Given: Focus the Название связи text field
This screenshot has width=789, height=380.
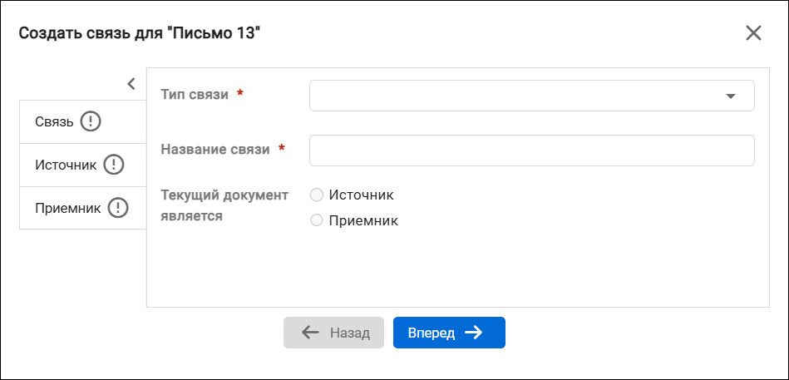Looking at the screenshot, I should [532, 150].
